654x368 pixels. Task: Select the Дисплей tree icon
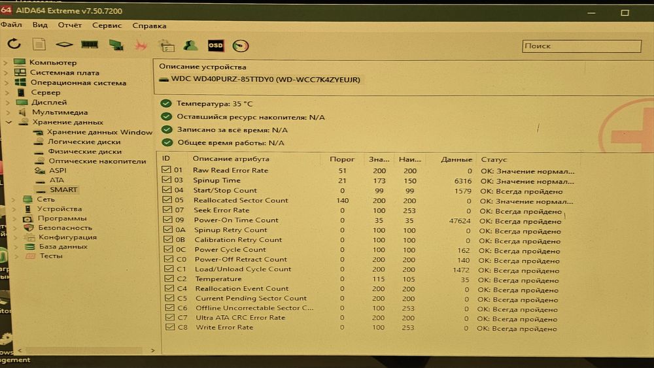22,102
